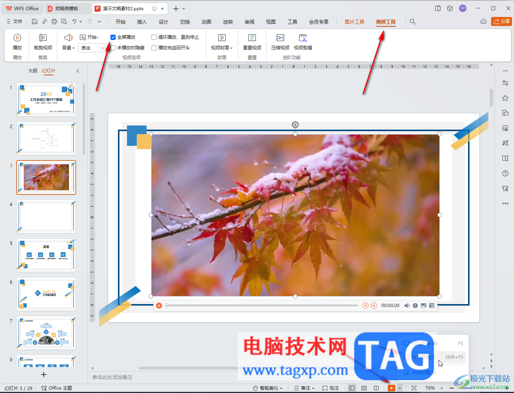Click the save icon in quick access toolbar
This screenshot has height=393, width=514.
[35, 21]
